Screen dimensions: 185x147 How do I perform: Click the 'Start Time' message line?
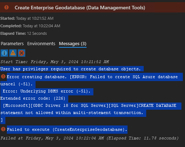pyautogui.click(x=55, y=62)
